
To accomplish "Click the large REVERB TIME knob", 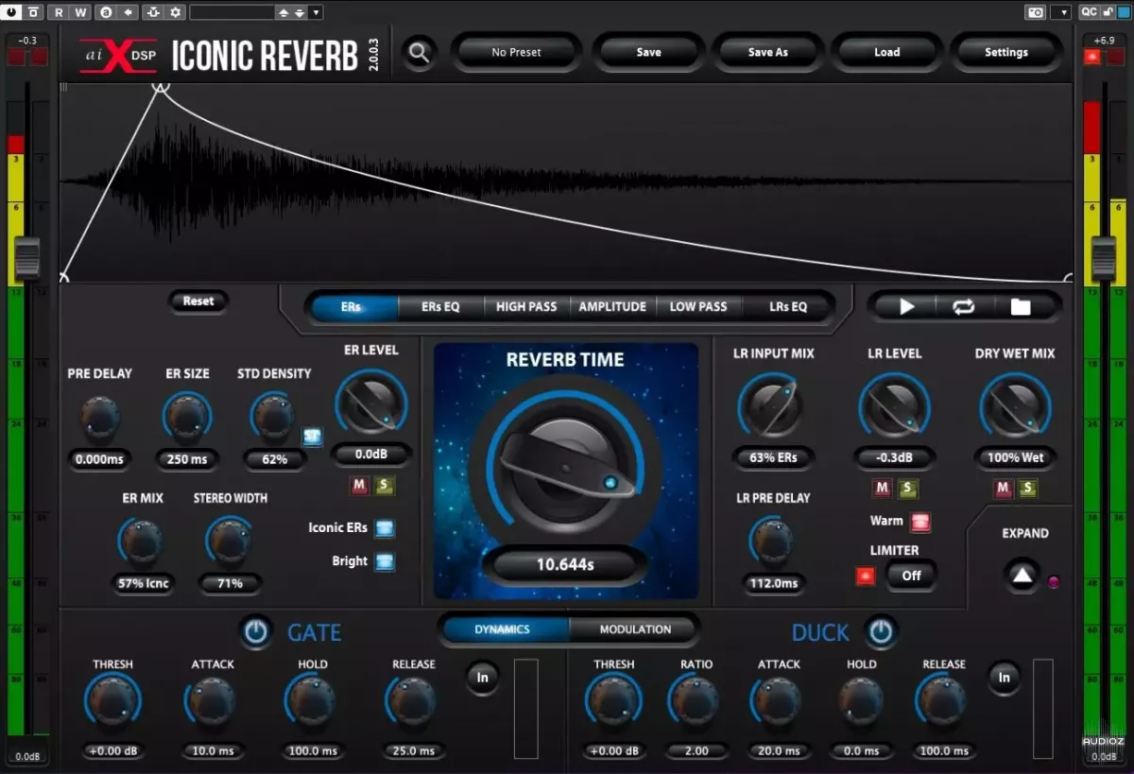I will 565,469.
